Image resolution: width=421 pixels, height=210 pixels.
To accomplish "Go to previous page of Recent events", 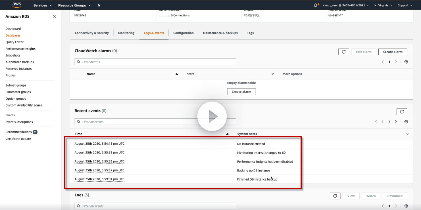I will point(376,122).
